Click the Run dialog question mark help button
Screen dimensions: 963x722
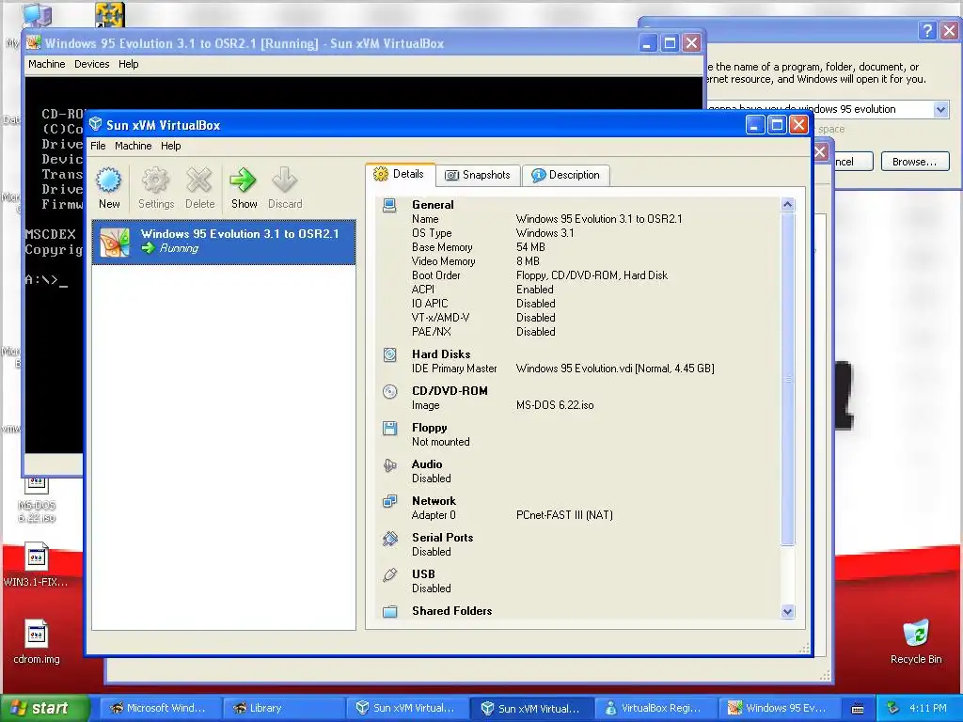pos(927,30)
